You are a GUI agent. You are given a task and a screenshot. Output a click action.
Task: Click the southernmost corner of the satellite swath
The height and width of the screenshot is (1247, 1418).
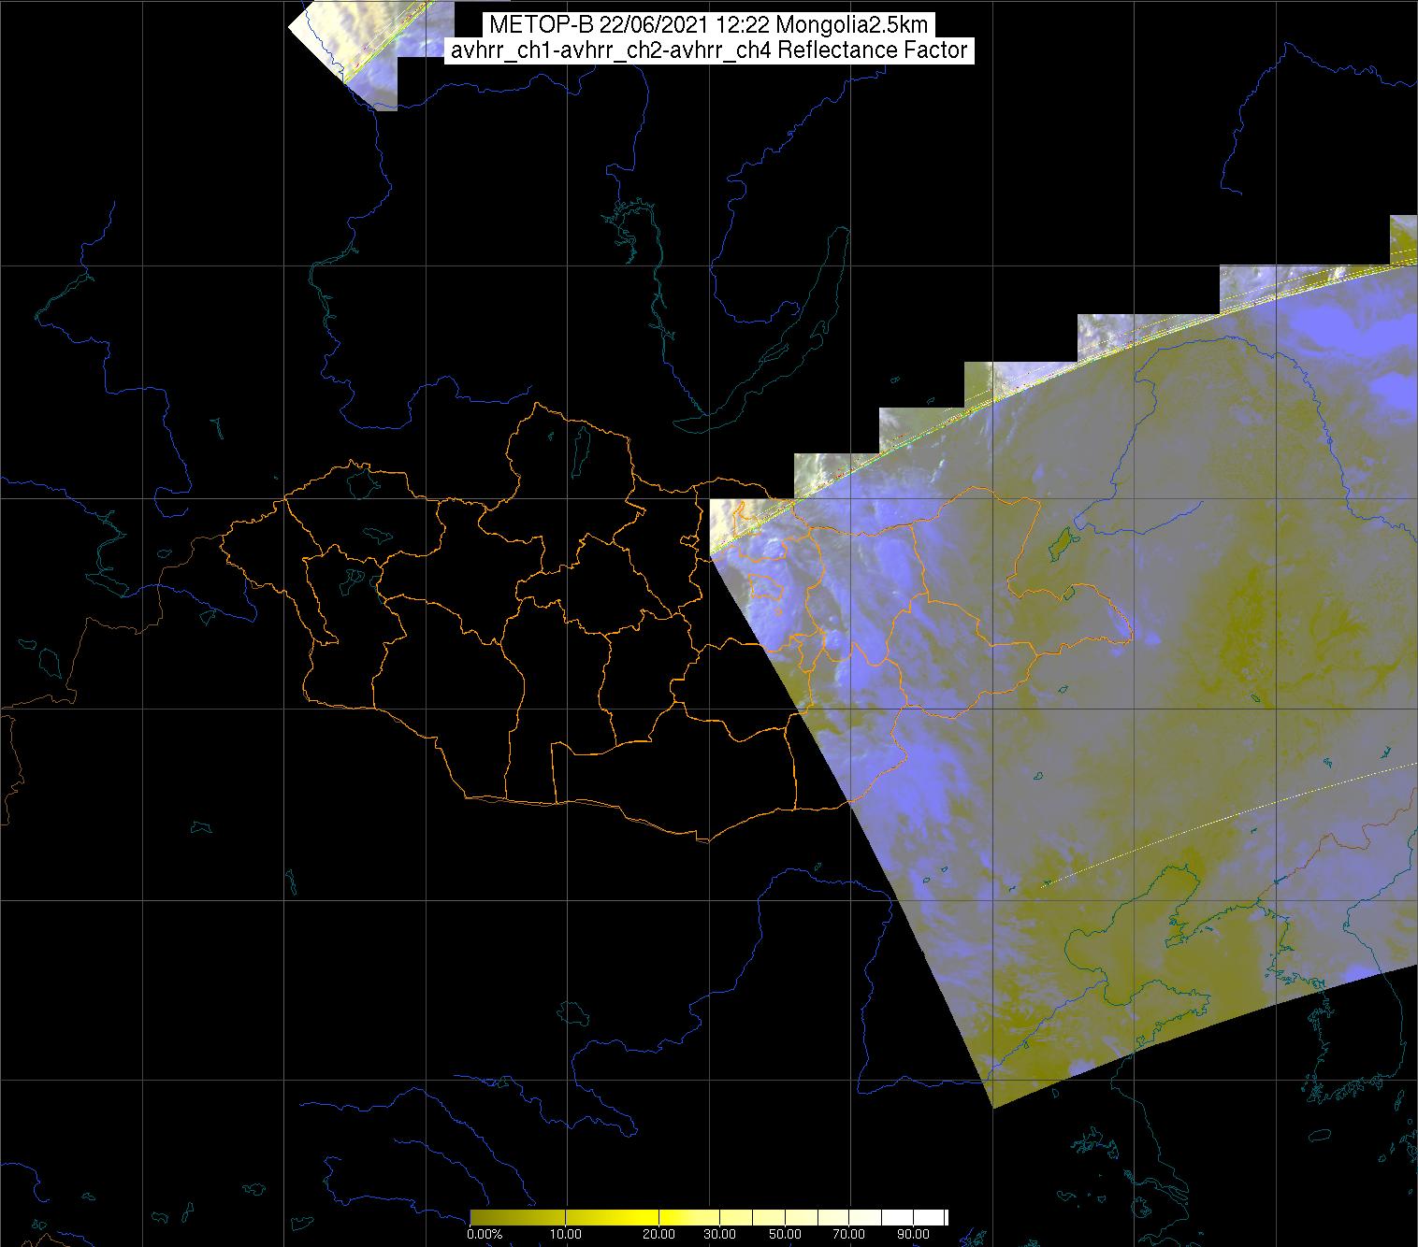(x=991, y=1104)
